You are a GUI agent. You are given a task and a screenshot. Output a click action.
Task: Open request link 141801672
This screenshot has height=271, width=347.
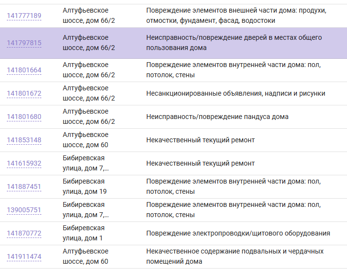click(24, 93)
